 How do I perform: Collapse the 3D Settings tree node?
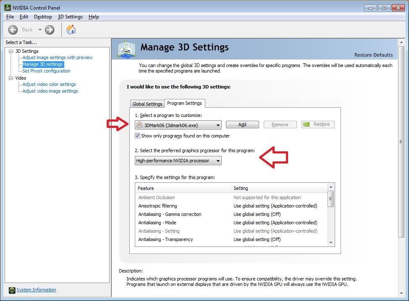coord(10,51)
